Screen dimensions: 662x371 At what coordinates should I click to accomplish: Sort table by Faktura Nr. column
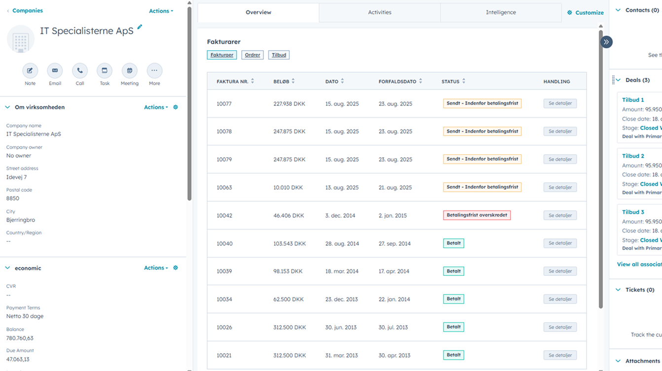253,81
